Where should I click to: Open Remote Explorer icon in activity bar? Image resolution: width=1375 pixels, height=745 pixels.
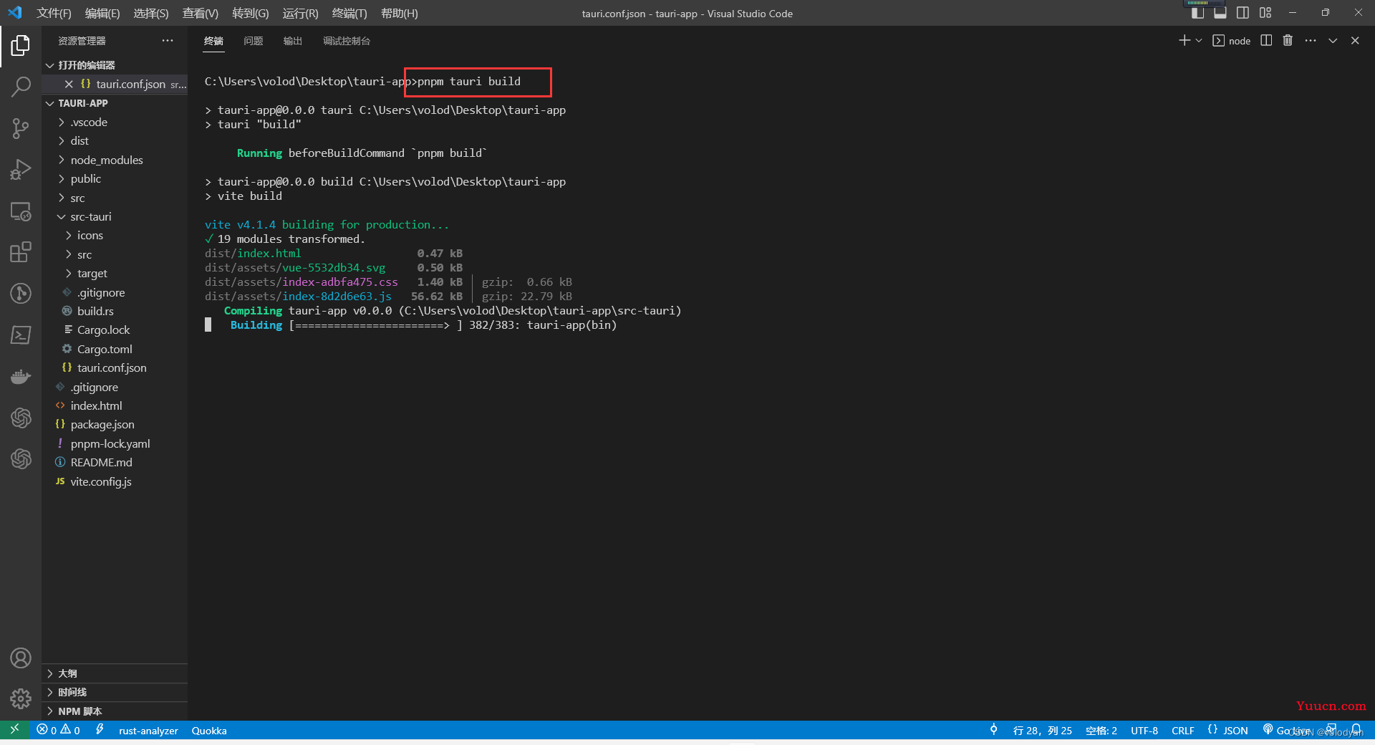tap(21, 211)
